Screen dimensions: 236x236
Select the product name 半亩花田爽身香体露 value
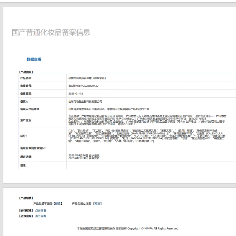pos(87,78)
